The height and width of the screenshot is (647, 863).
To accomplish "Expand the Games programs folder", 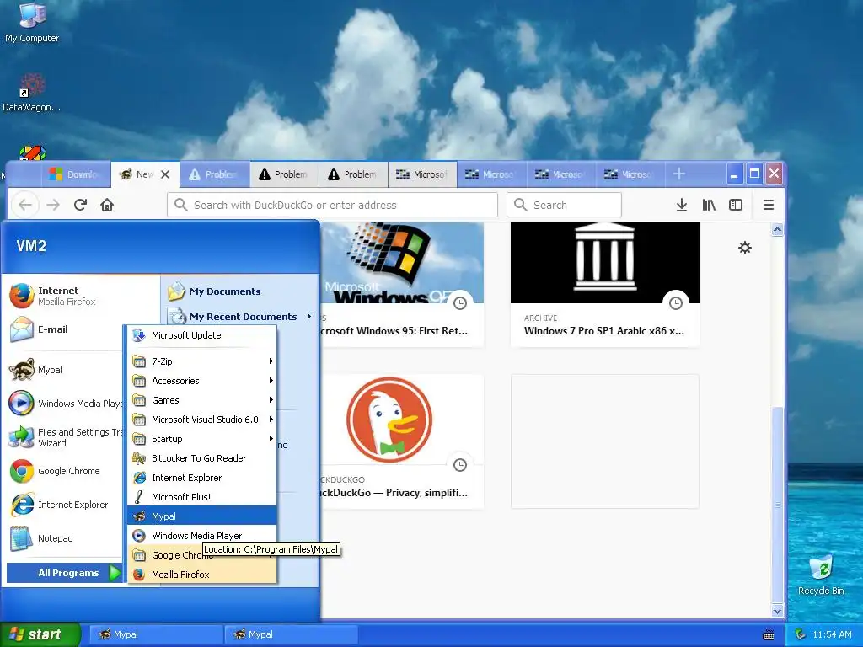I will coord(202,400).
